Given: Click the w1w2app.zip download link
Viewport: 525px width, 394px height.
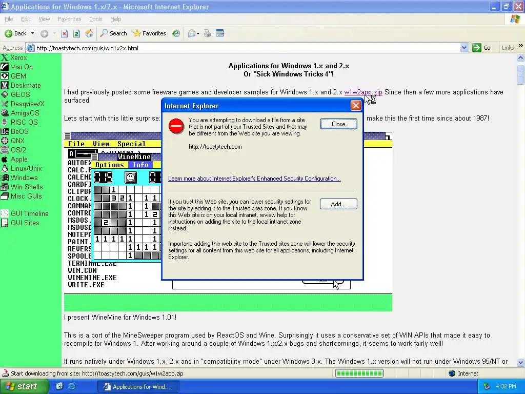Looking at the screenshot, I should [x=363, y=92].
